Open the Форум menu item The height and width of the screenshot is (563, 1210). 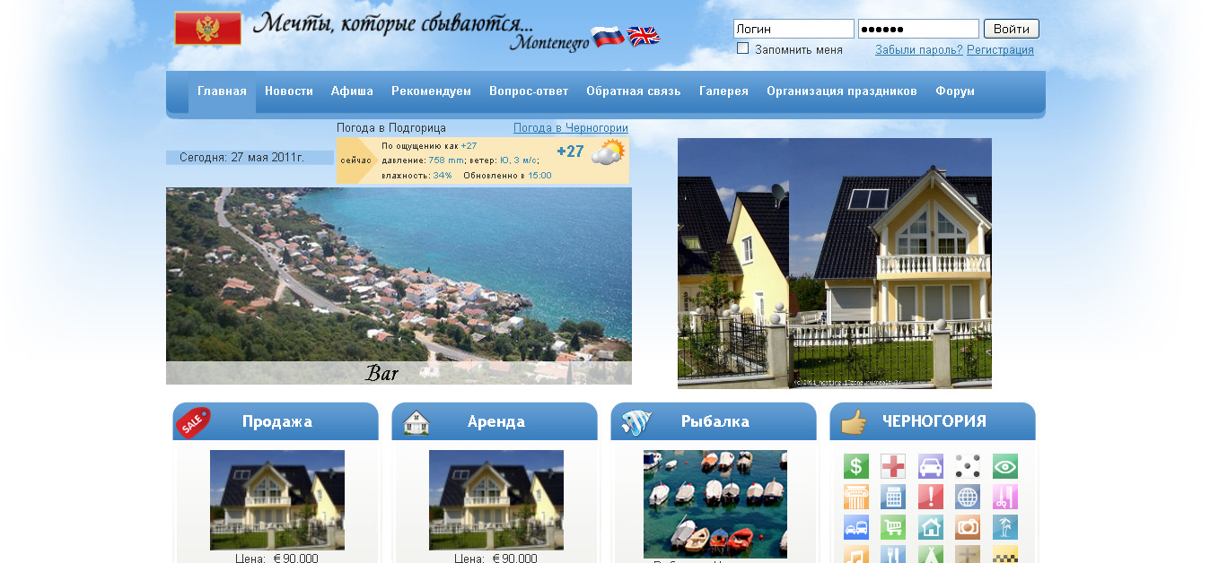click(955, 91)
